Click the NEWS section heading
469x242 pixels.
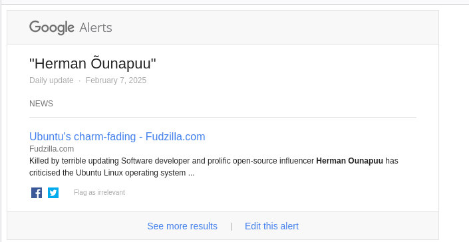41,104
